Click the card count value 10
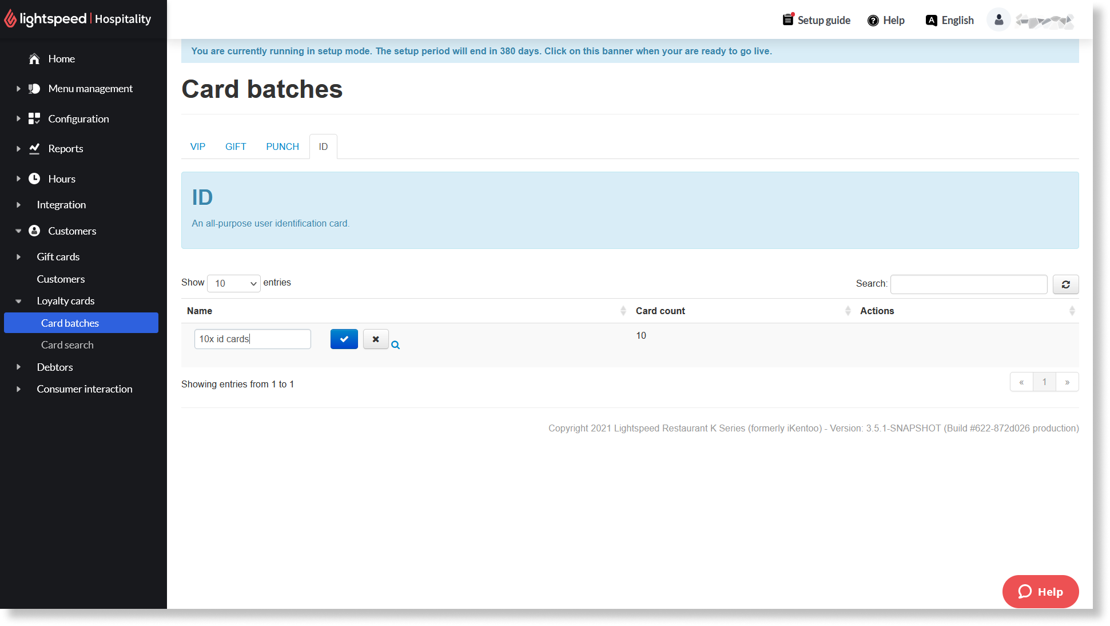The width and height of the screenshot is (1110, 626). [641, 336]
